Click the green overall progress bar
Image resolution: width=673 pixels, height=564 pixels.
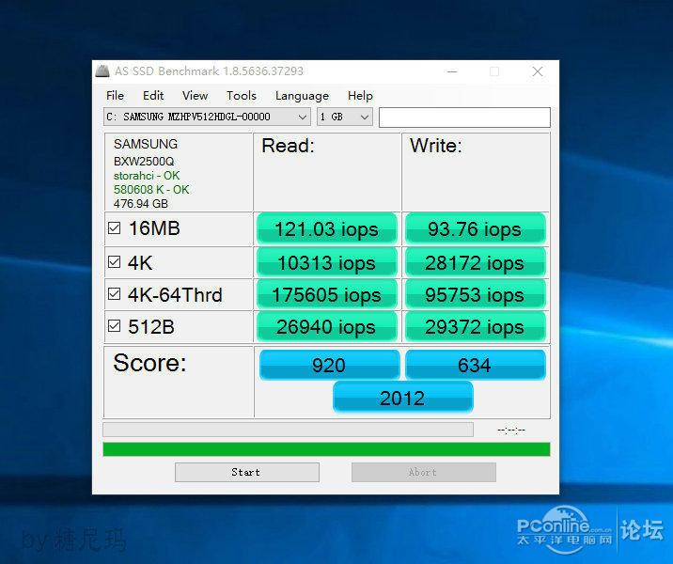(x=326, y=449)
